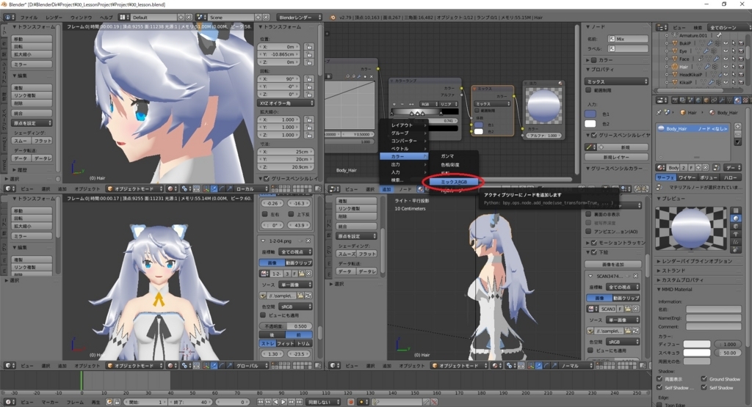Select ミックスRGB in color submenu
Image resolution: width=752 pixels, height=407 pixels.
453,182
